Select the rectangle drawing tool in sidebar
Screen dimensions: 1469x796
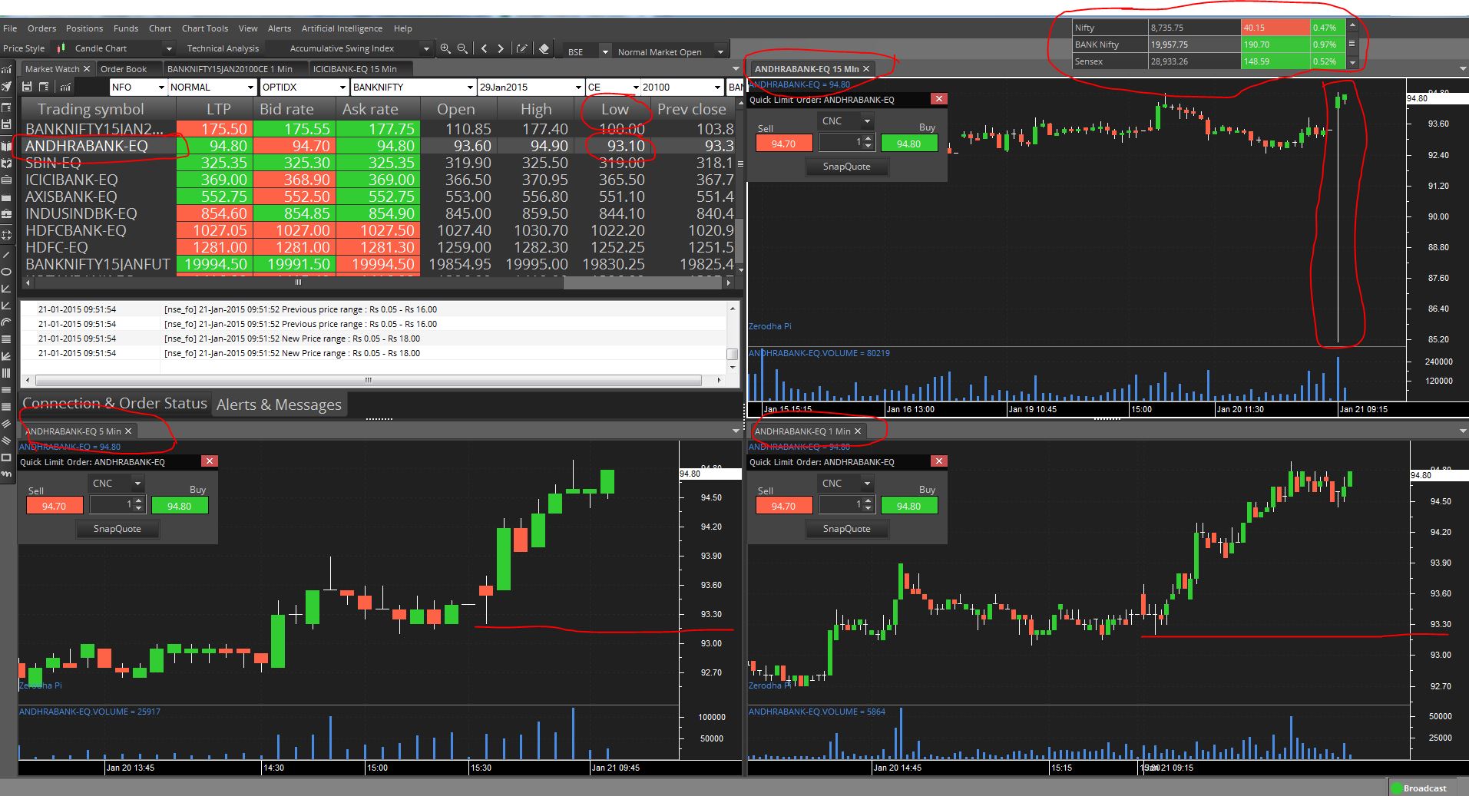[6, 457]
